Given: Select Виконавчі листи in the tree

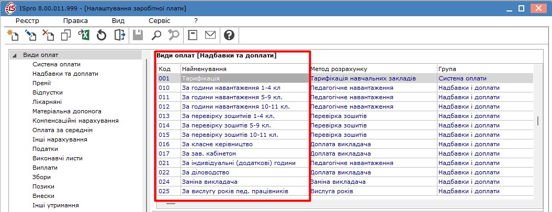Looking at the screenshot, I should tap(58, 158).
